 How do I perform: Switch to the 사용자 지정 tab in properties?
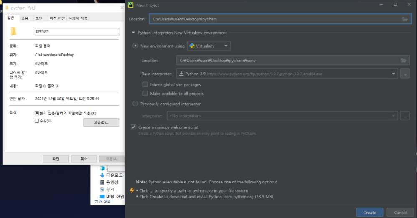tap(78, 18)
